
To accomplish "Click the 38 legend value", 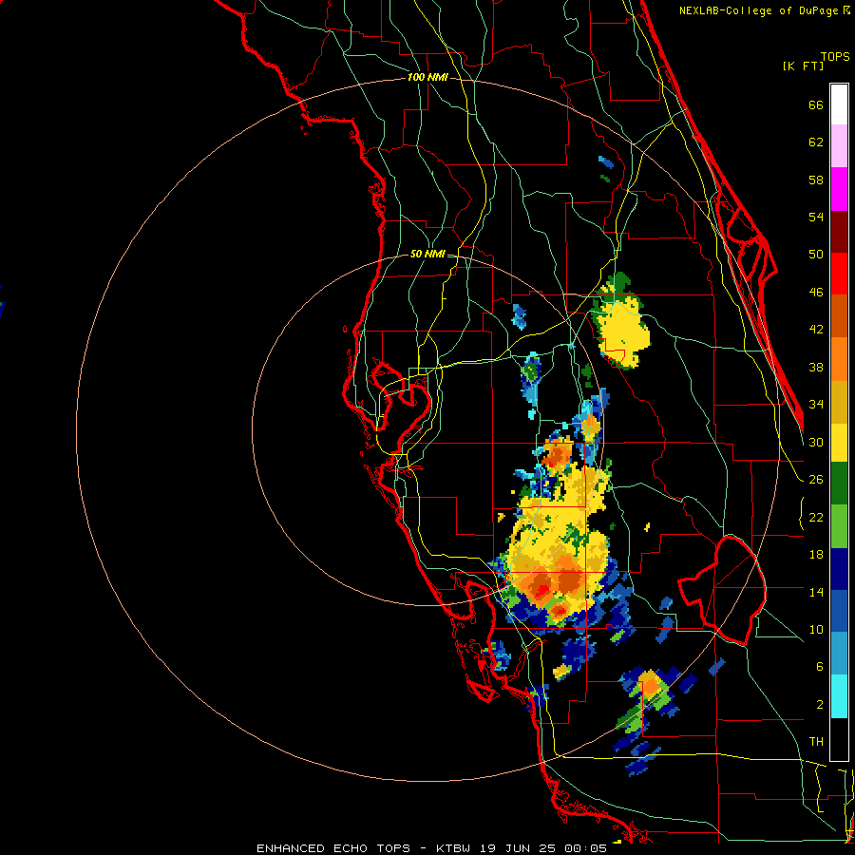I will pos(816,368).
